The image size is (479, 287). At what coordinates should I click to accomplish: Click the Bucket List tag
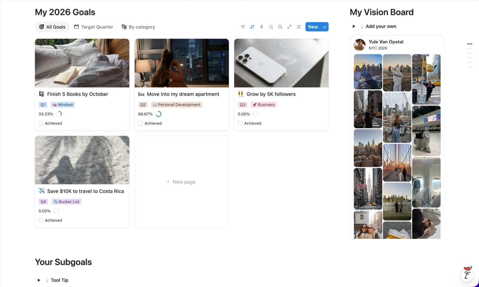pyautogui.click(x=66, y=202)
